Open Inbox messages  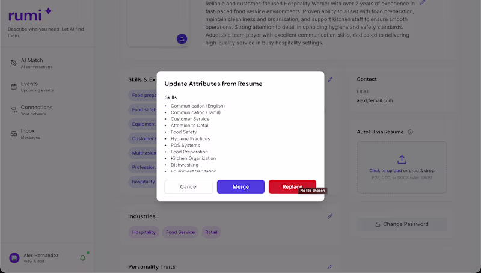(28, 133)
